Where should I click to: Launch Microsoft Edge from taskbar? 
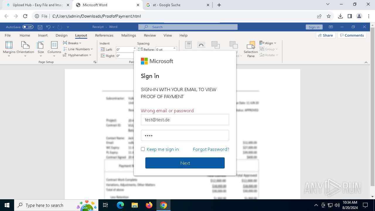coord(120,205)
